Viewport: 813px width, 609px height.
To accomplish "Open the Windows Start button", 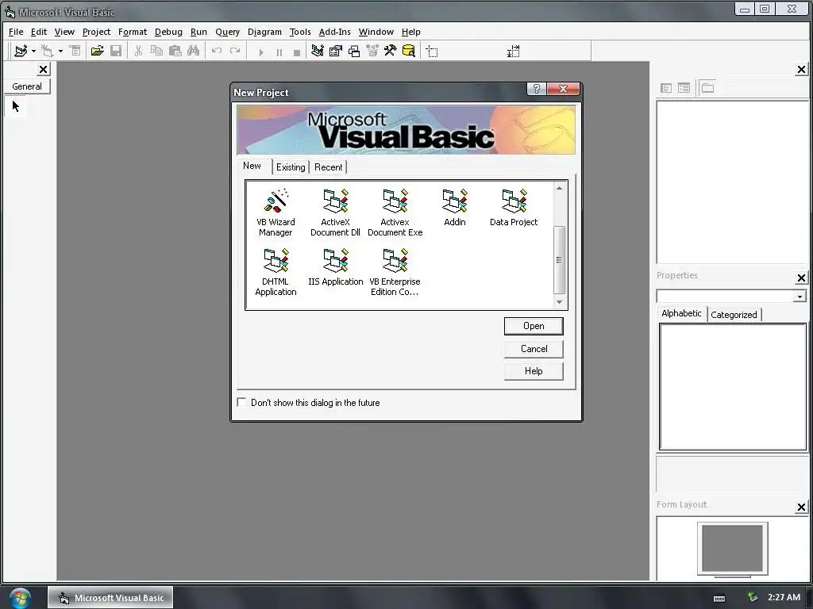I will (20, 598).
